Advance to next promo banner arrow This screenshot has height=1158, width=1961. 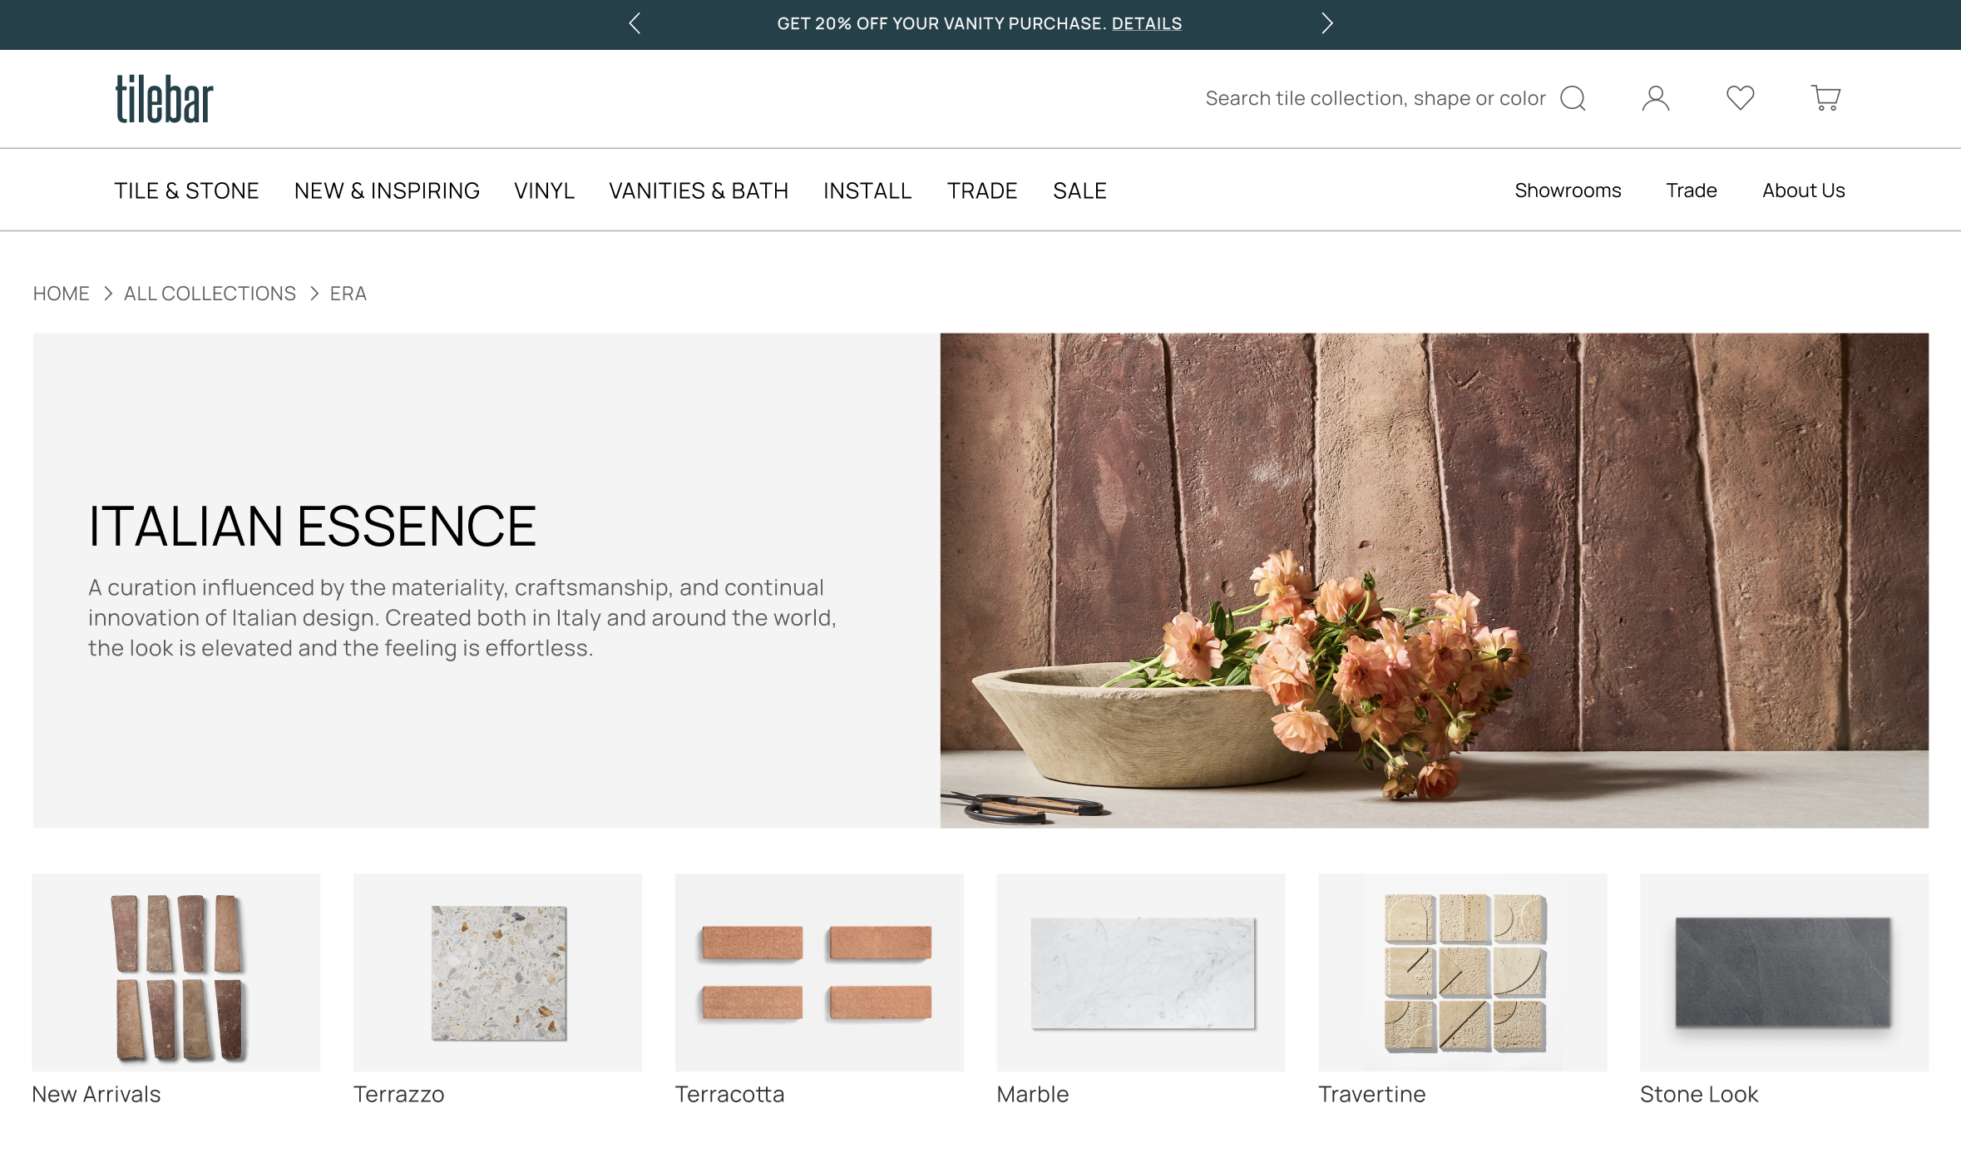click(x=1326, y=23)
